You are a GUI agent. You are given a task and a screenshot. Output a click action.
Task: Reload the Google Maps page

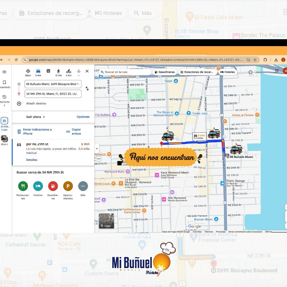tap(16, 60)
